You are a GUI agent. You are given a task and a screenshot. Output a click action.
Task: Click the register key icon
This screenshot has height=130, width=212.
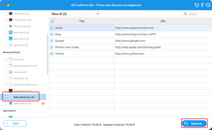point(202,5)
